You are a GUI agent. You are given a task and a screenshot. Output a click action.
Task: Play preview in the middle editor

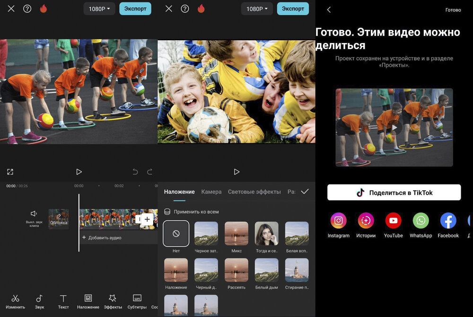pyautogui.click(x=237, y=172)
